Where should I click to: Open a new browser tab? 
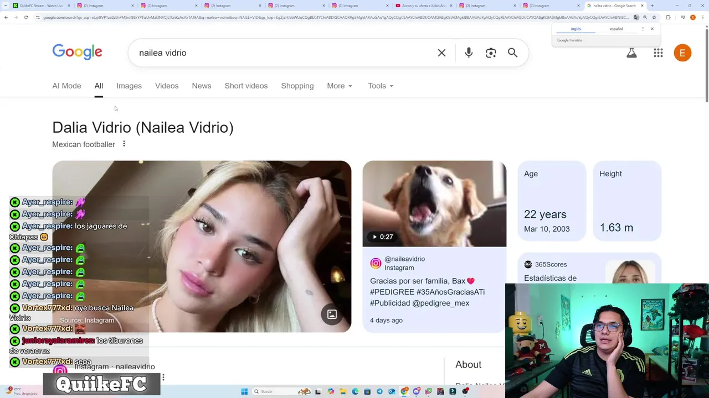click(652, 6)
